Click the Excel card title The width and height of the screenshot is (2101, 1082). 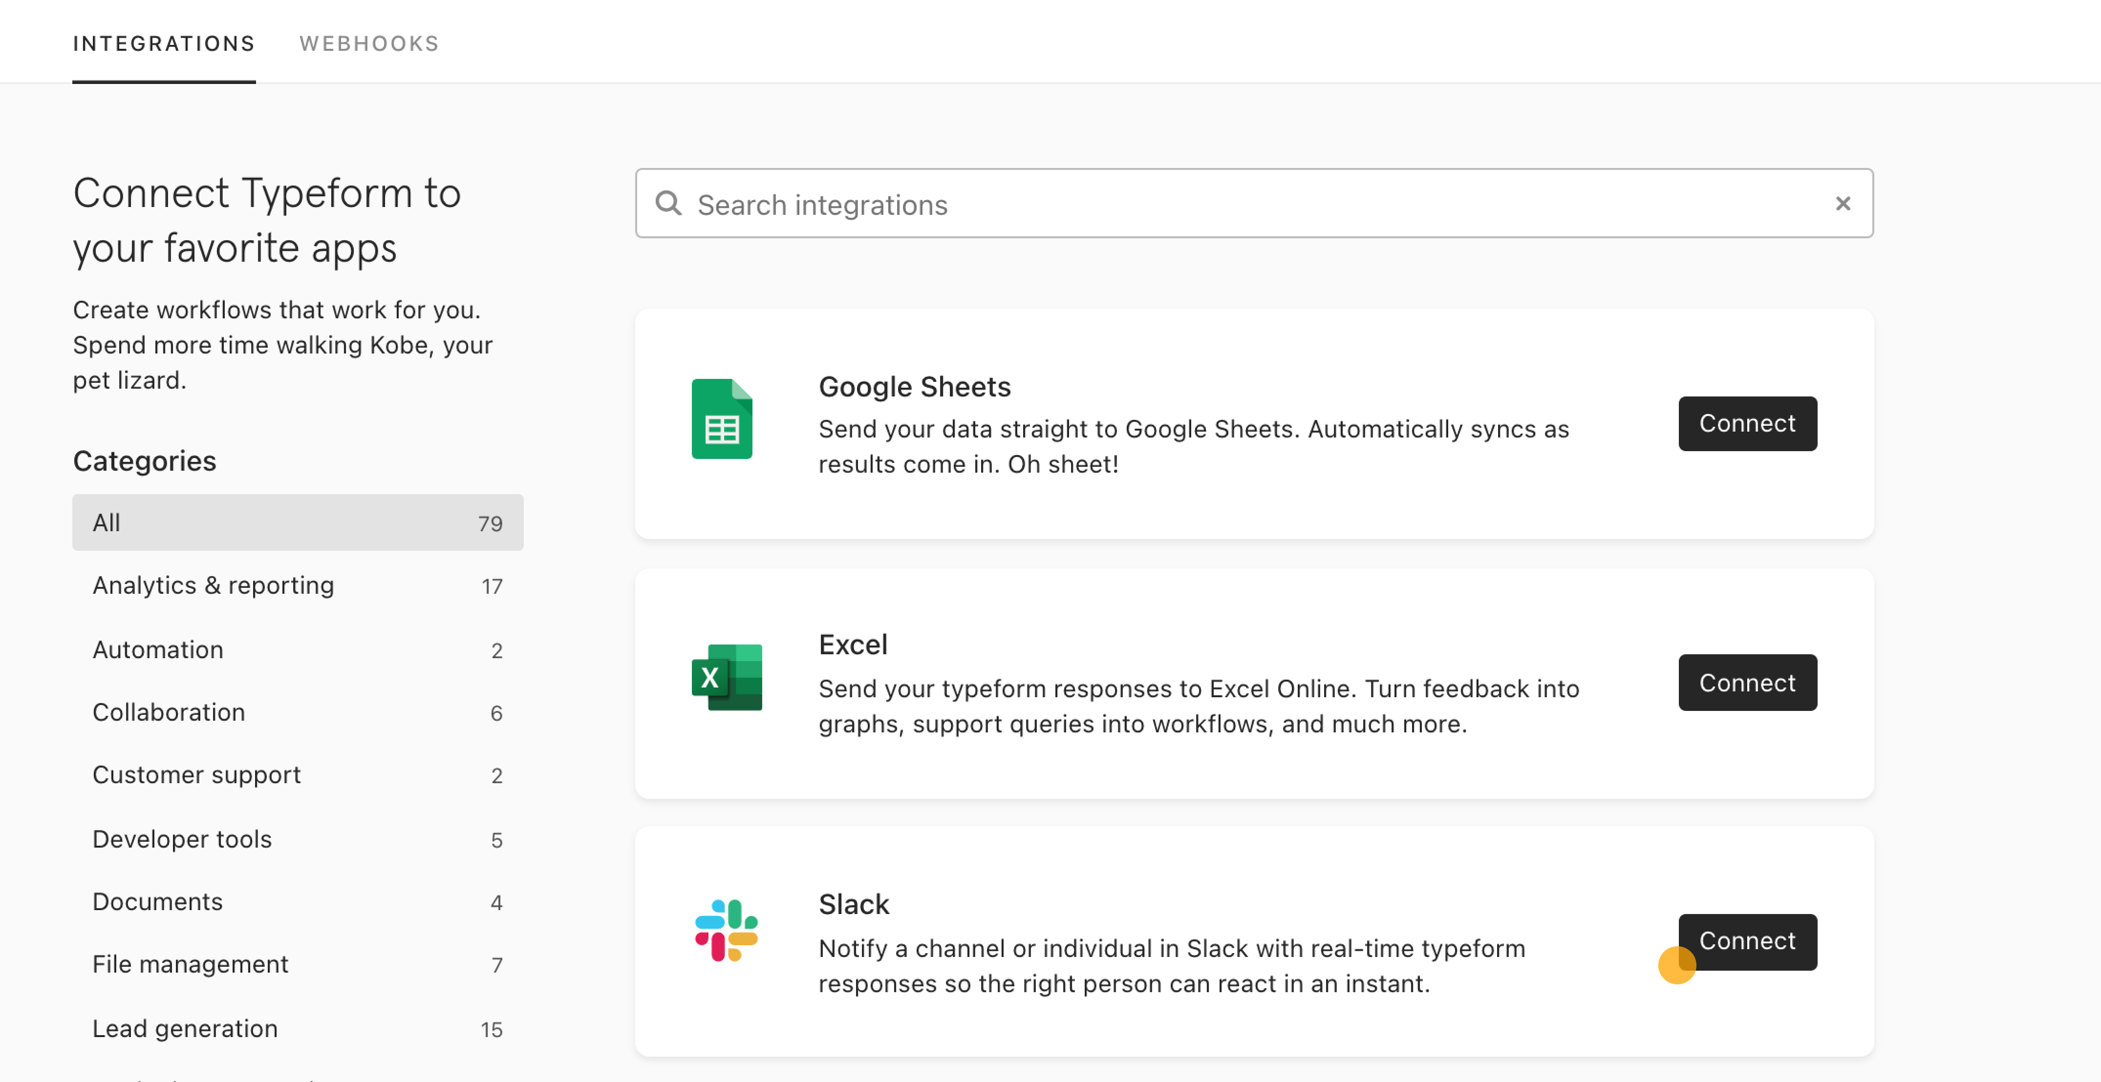coord(853,645)
